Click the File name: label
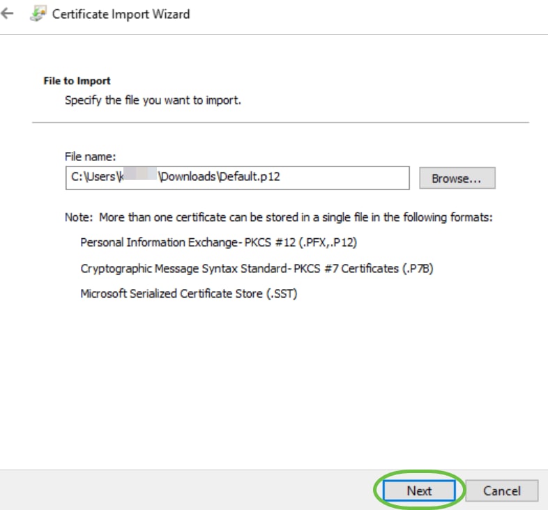Viewport: 548px width, 510px height. 90,157
